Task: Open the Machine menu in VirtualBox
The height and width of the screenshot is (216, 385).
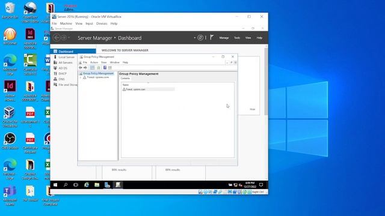Action: coord(66,23)
